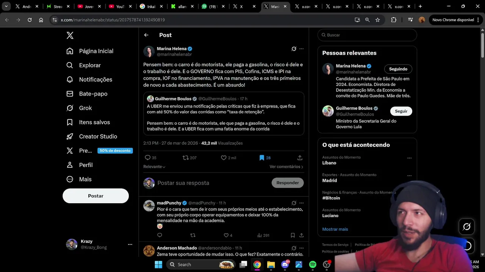The width and height of the screenshot is (485, 272).
Task: Open more options on Anderson Machado's reply
Action: (302, 248)
